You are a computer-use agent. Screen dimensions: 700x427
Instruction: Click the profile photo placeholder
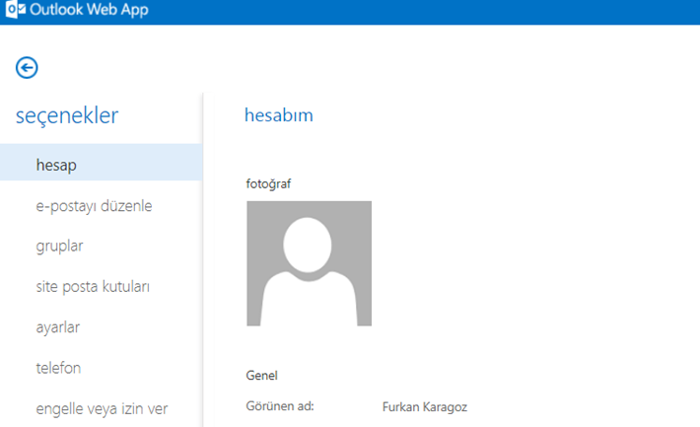pyautogui.click(x=309, y=263)
